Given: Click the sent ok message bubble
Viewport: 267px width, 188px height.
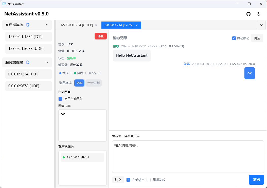Looking at the screenshot, I should click(250, 73).
